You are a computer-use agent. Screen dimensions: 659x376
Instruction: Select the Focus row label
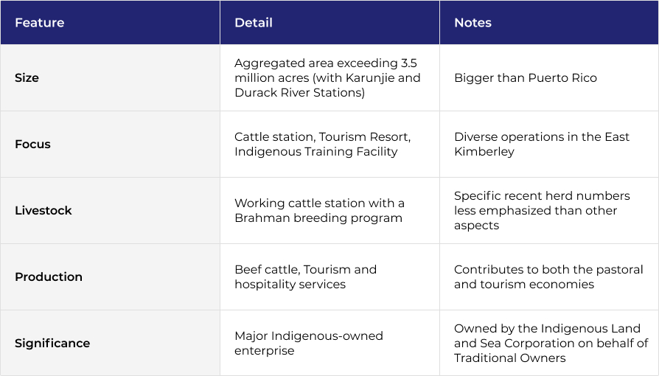[x=32, y=145]
